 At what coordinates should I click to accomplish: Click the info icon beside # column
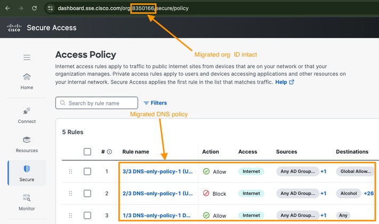click(109, 152)
